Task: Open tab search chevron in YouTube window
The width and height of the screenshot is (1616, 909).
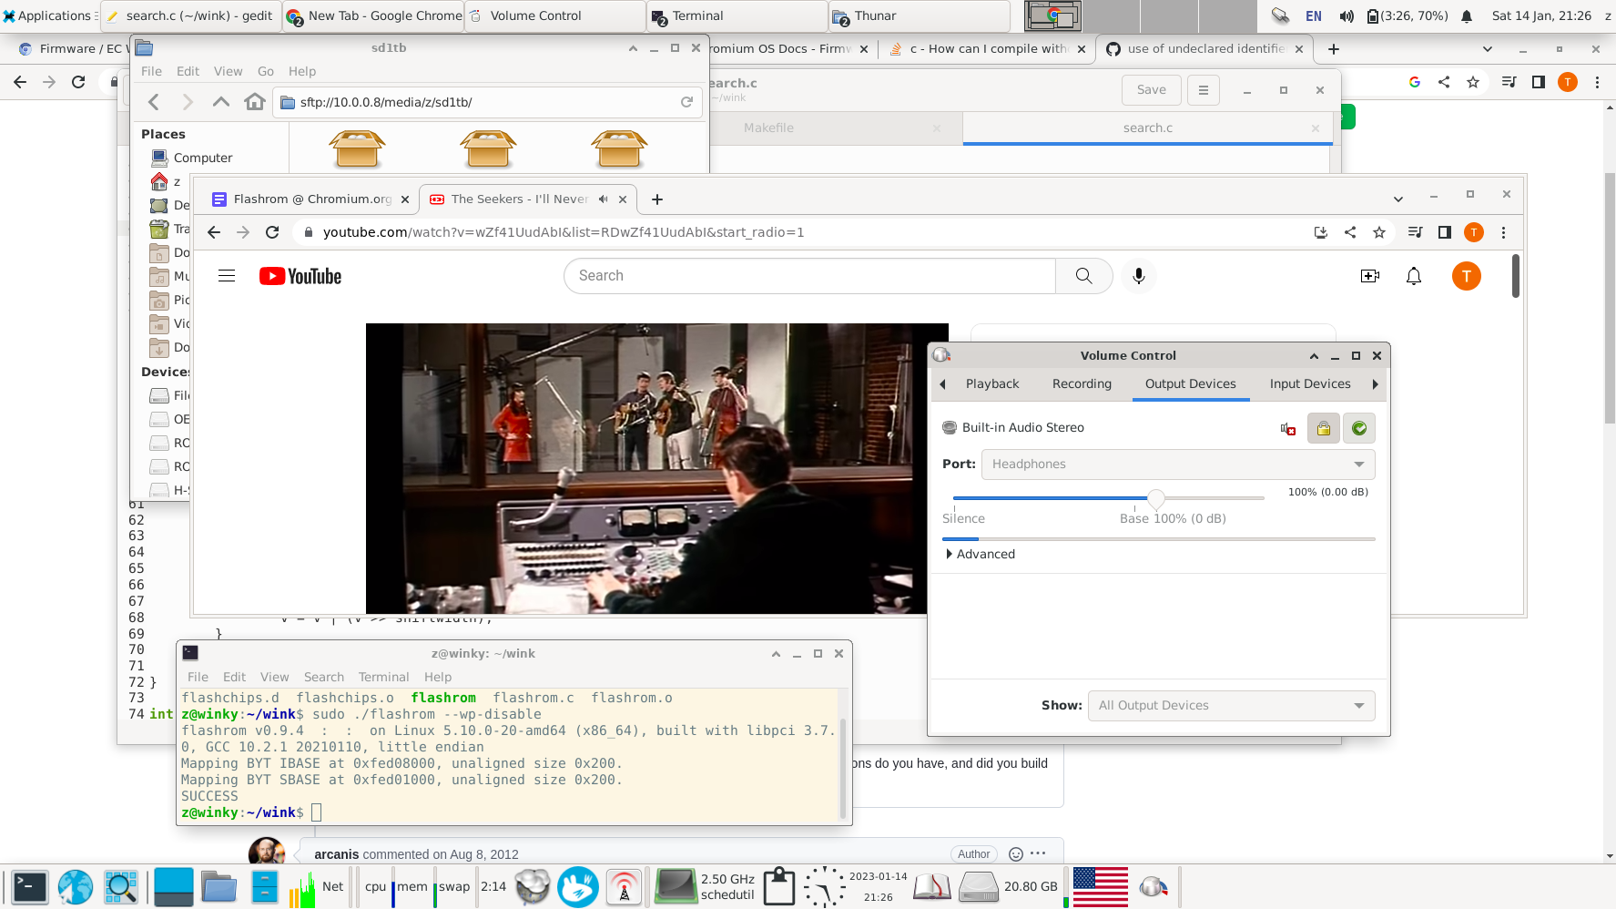Action: click(1398, 199)
